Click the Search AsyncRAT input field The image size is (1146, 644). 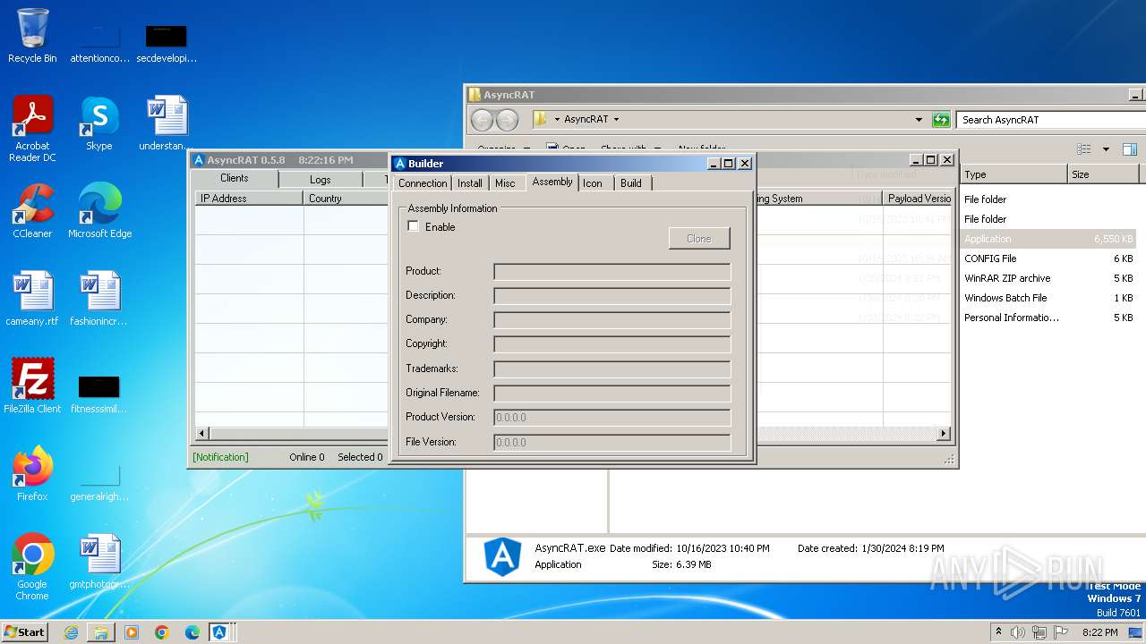pos(1050,120)
